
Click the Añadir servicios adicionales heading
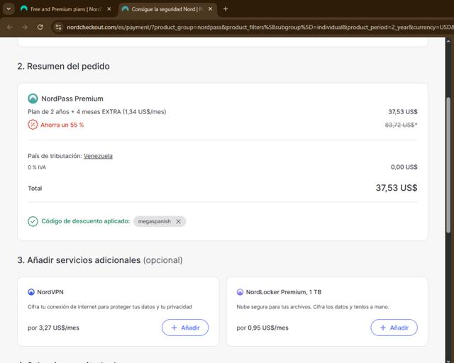coord(100,260)
